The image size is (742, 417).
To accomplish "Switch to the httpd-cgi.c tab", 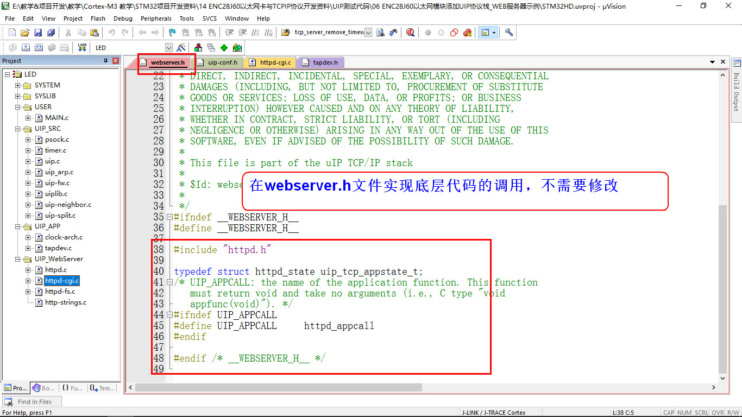I will [x=272, y=62].
